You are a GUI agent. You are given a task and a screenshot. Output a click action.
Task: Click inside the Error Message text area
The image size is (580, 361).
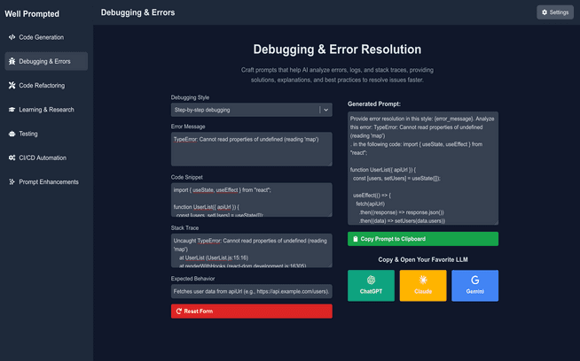click(252, 150)
